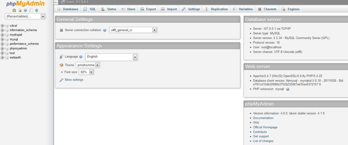The width and height of the screenshot is (348, 145).
Task: Select the webauth database name
Action: [x=15, y=58]
